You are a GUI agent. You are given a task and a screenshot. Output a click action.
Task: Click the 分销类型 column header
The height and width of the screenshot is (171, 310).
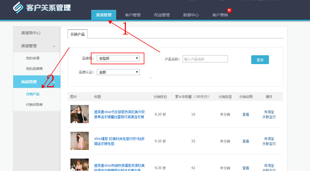pyautogui.click(x=225, y=97)
